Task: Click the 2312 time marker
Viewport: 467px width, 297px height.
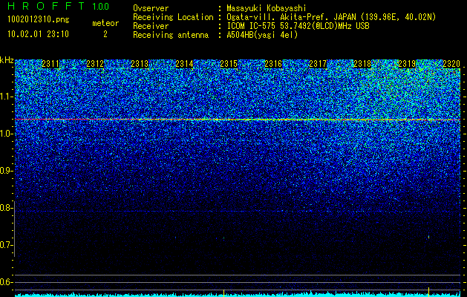Action: click(x=95, y=64)
